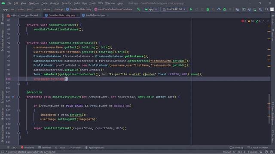Attach debugger to Android process icon

pos(225,9)
